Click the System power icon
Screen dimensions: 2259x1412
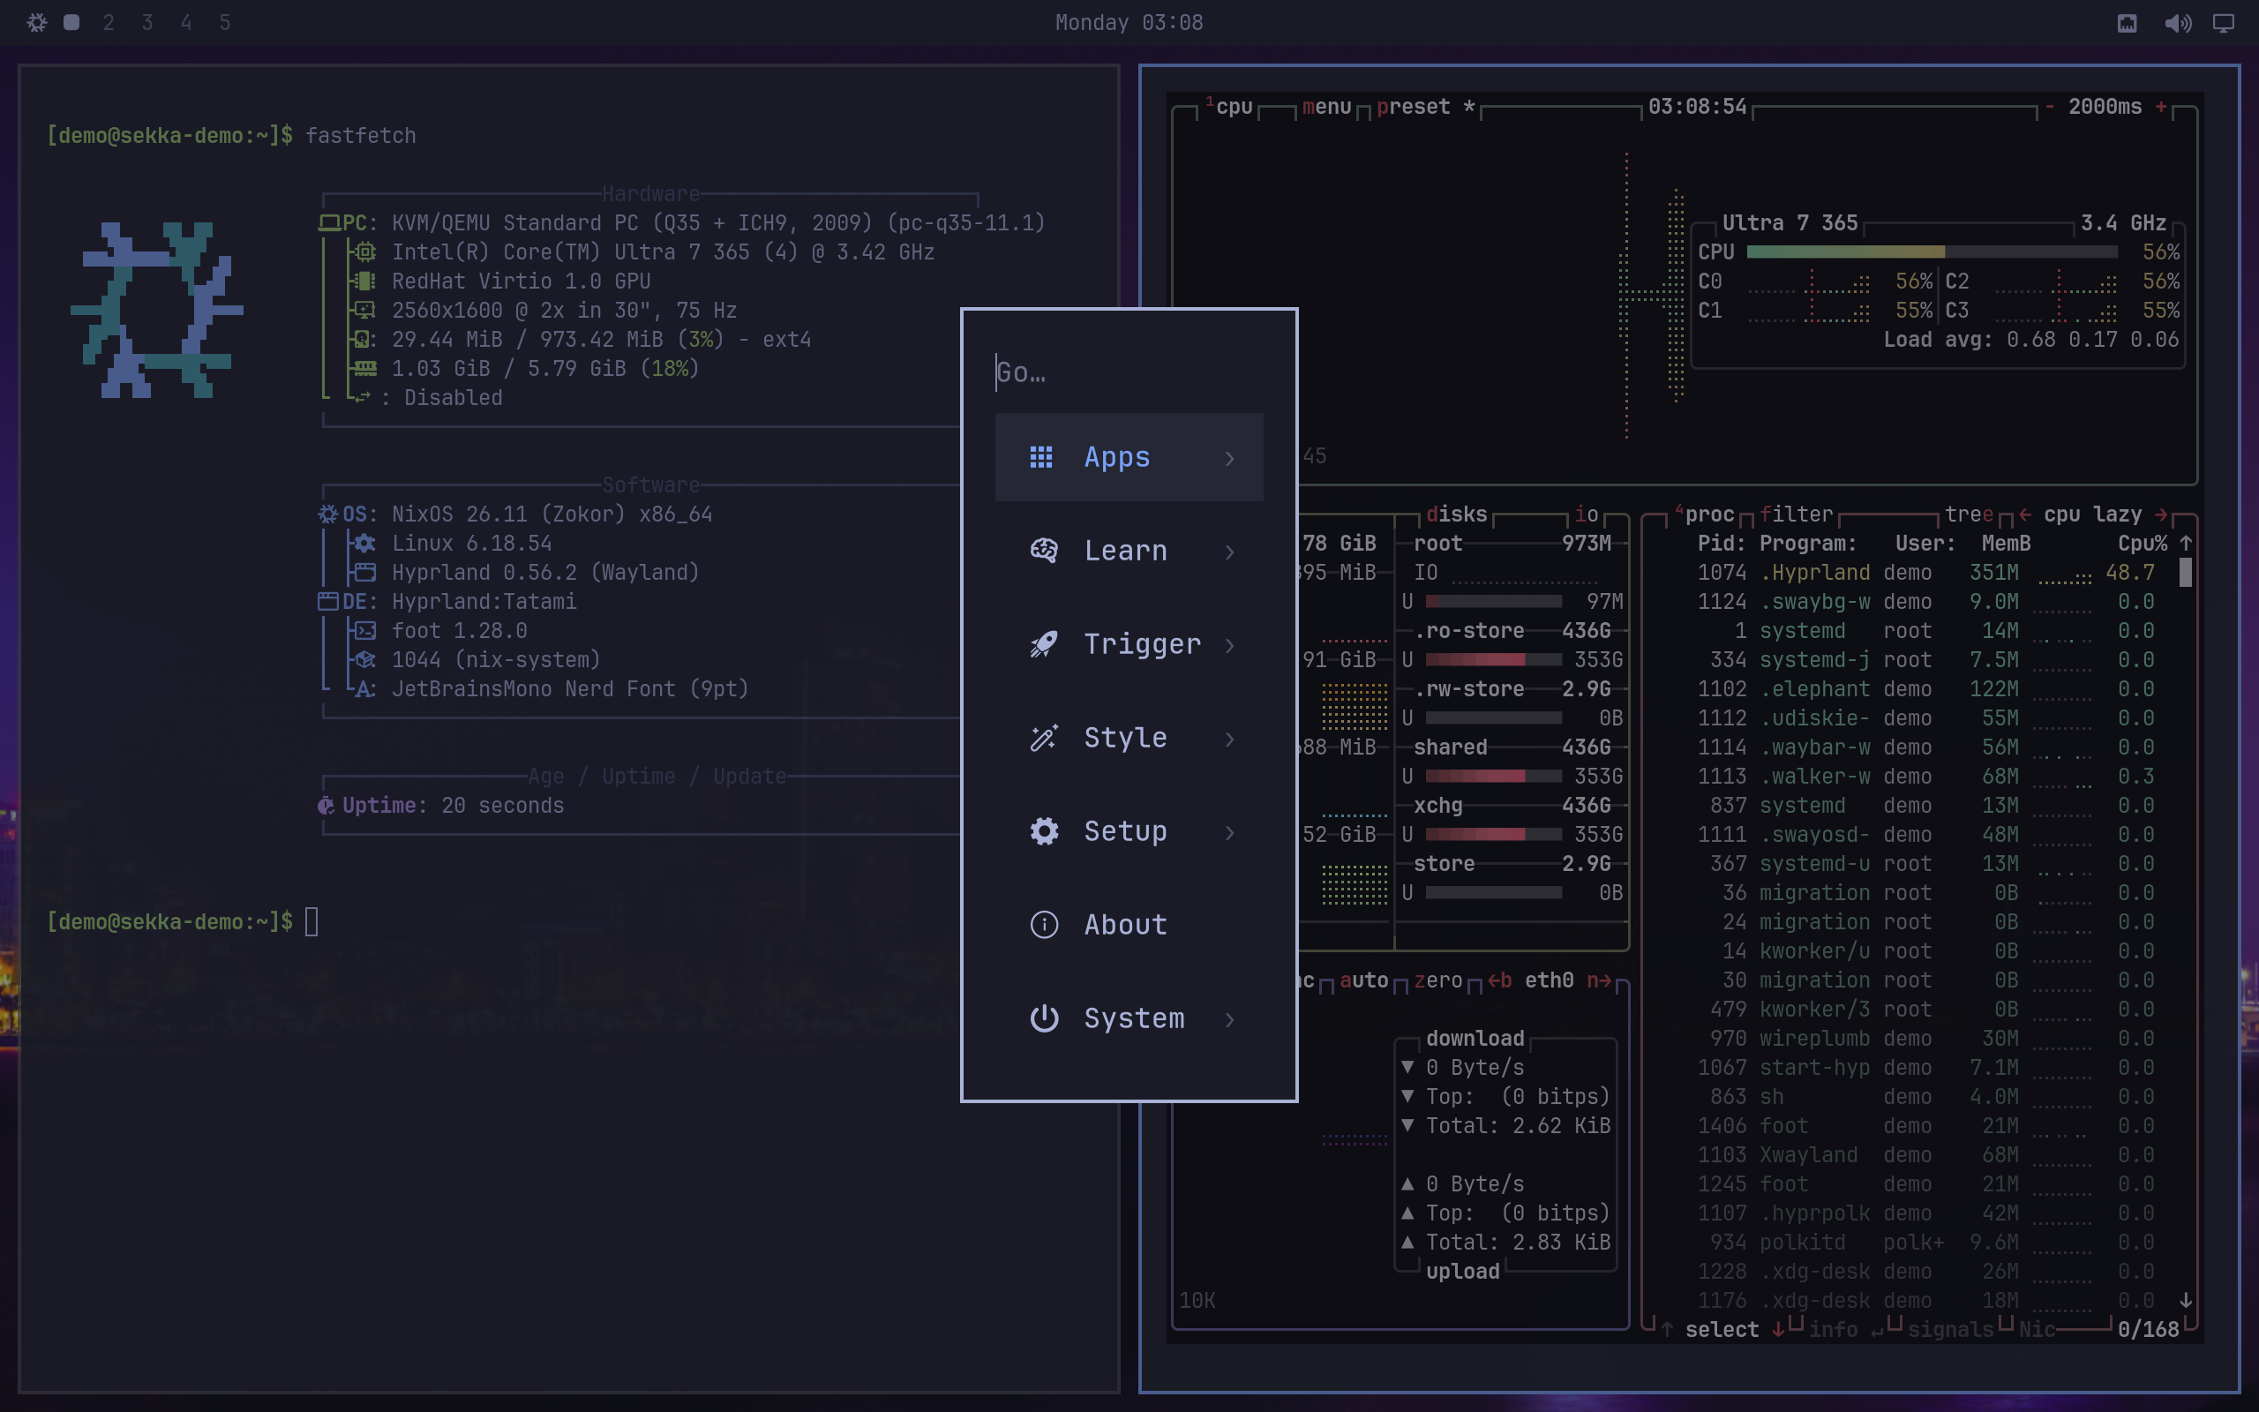[x=1044, y=1018]
